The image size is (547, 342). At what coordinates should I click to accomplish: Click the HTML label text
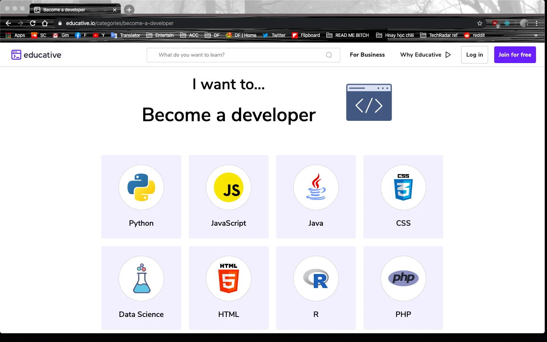tap(229, 314)
